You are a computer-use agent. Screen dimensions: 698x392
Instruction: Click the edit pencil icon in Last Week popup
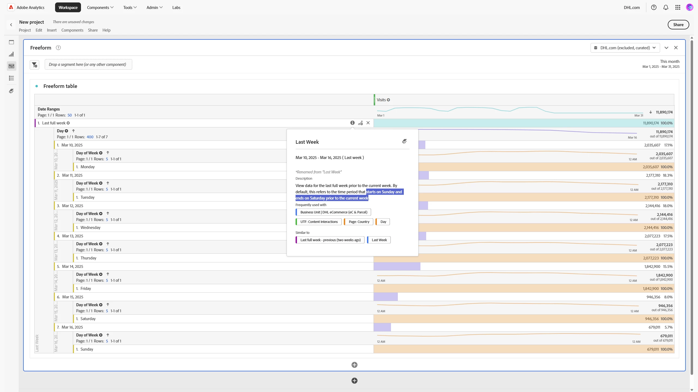point(404,141)
